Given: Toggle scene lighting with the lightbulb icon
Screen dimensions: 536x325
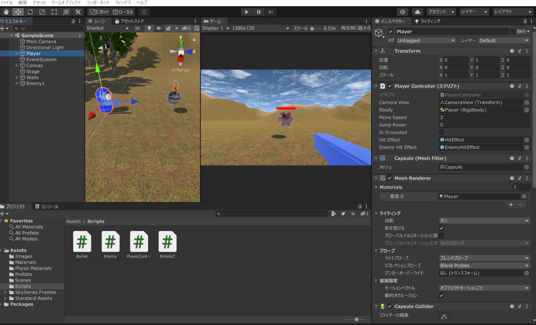Looking at the screenshot, I should tap(149, 28).
